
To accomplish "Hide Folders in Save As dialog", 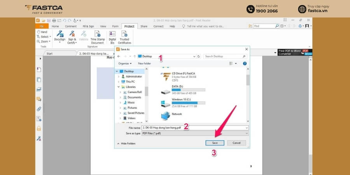I will (126, 143).
